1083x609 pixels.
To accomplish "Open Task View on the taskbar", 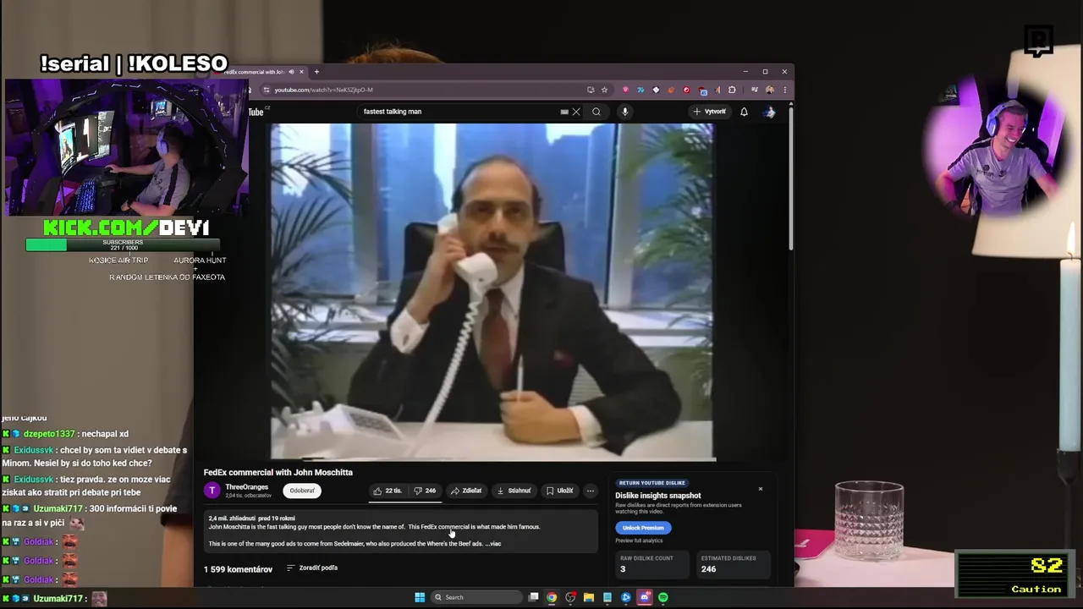I will [x=533, y=597].
